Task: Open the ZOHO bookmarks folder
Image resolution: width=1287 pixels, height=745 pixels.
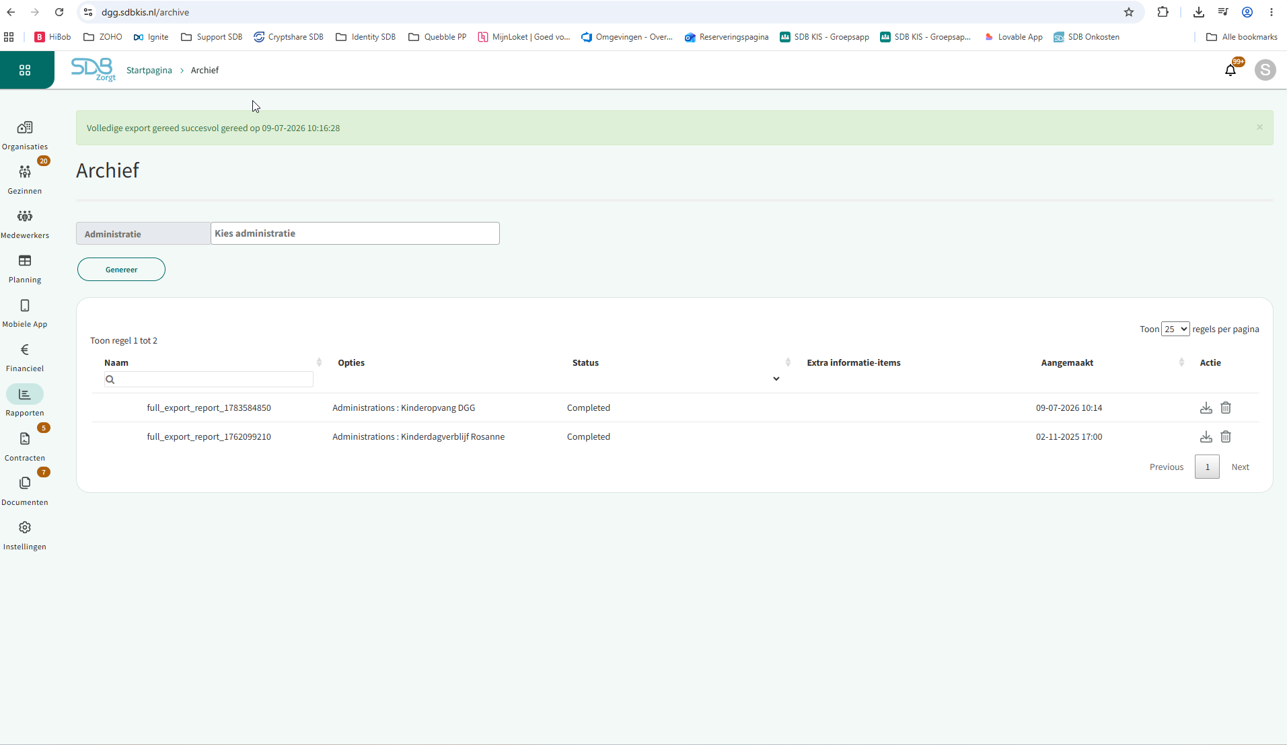Action: coord(103,37)
